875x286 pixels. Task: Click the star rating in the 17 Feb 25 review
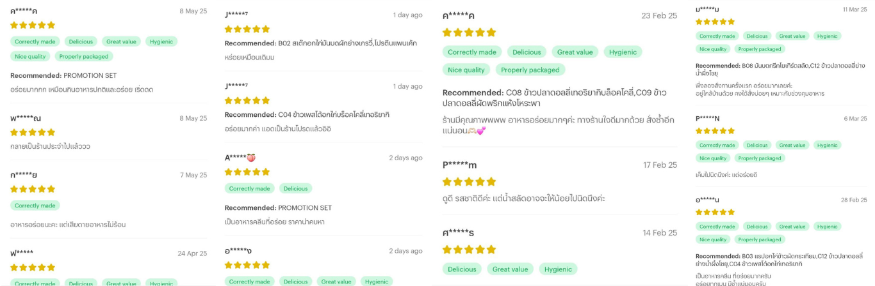[x=469, y=182]
